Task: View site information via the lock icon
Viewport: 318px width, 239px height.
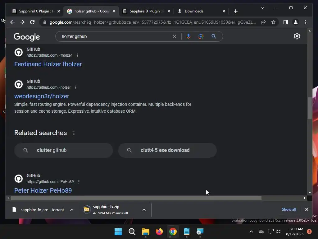Action: 45,22
